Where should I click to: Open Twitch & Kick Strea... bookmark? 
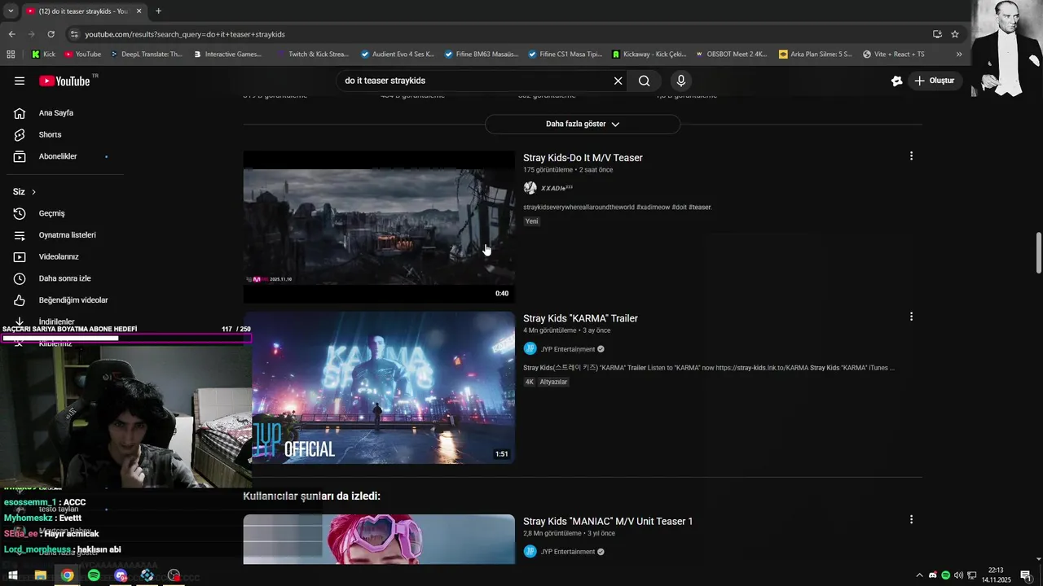(313, 55)
